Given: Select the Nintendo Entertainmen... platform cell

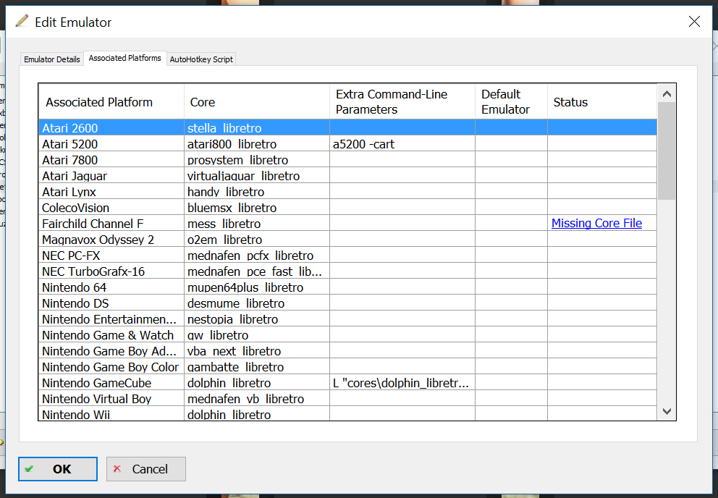Looking at the screenshot, I should click(111, 318).
